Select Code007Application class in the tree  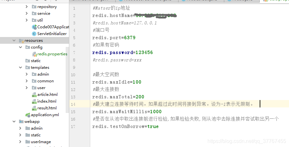(53, 27)
